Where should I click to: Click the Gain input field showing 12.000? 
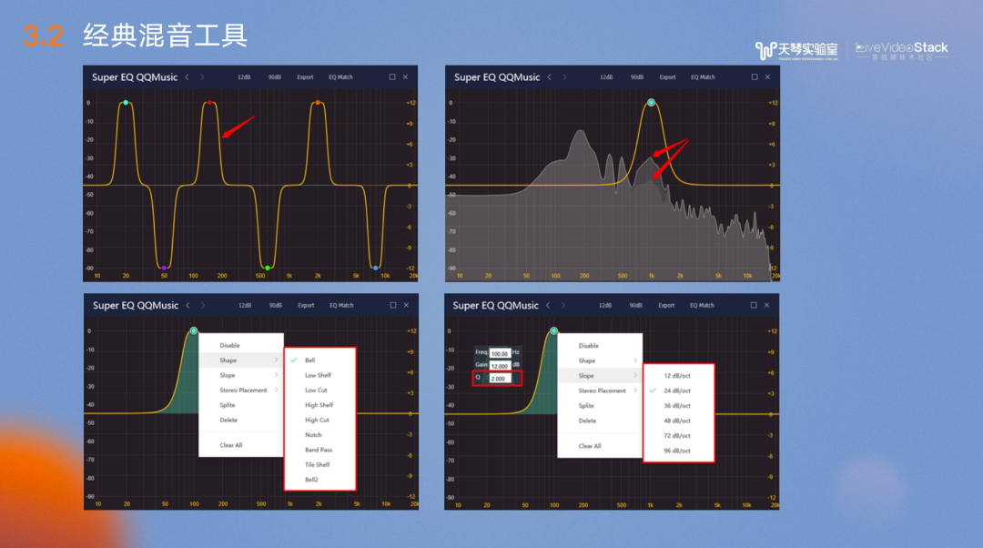pyautogui.click(x=500, y=366)
